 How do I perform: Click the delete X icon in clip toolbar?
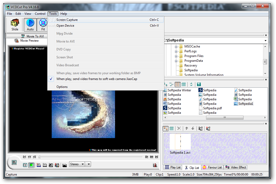pos(179,128)
